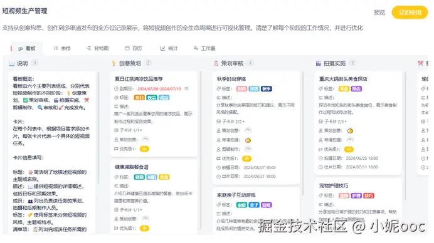Viewport: 434px width, 243px height.
Task: Click the small icon after the red due date
Action: point(186,89)
